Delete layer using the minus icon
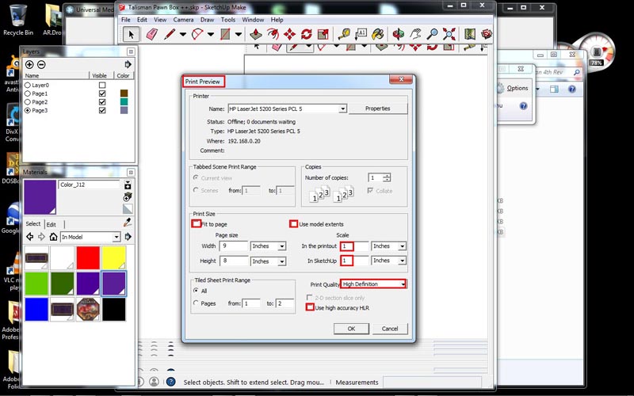The image size is (634, 396). pyautogui.click(x=41, y=65)
